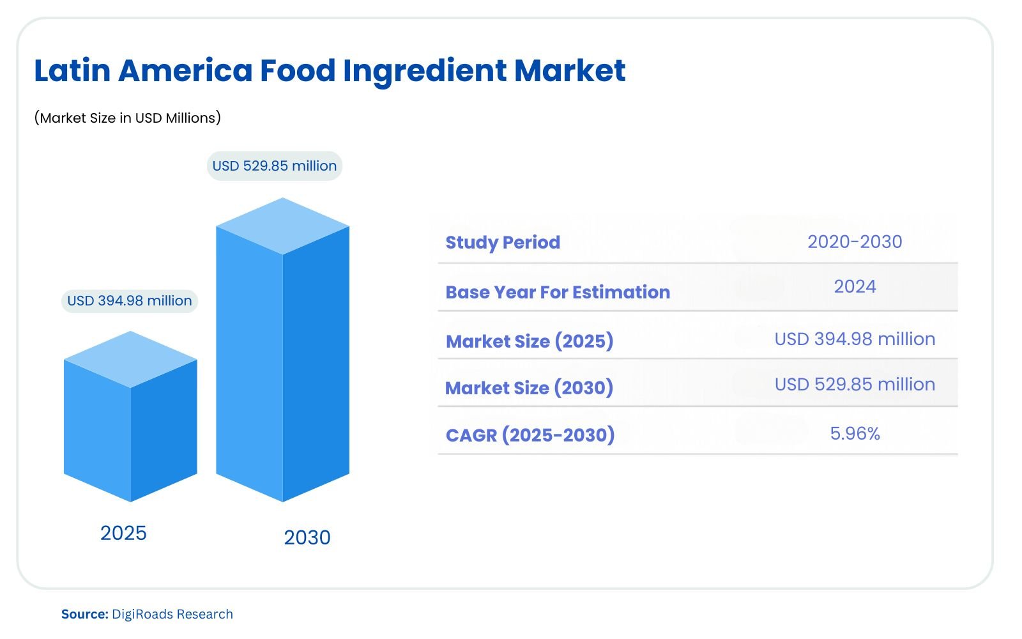1022x639 pixels.
Task: Select the Market Size (2030) label
Action: pos(529,388)
